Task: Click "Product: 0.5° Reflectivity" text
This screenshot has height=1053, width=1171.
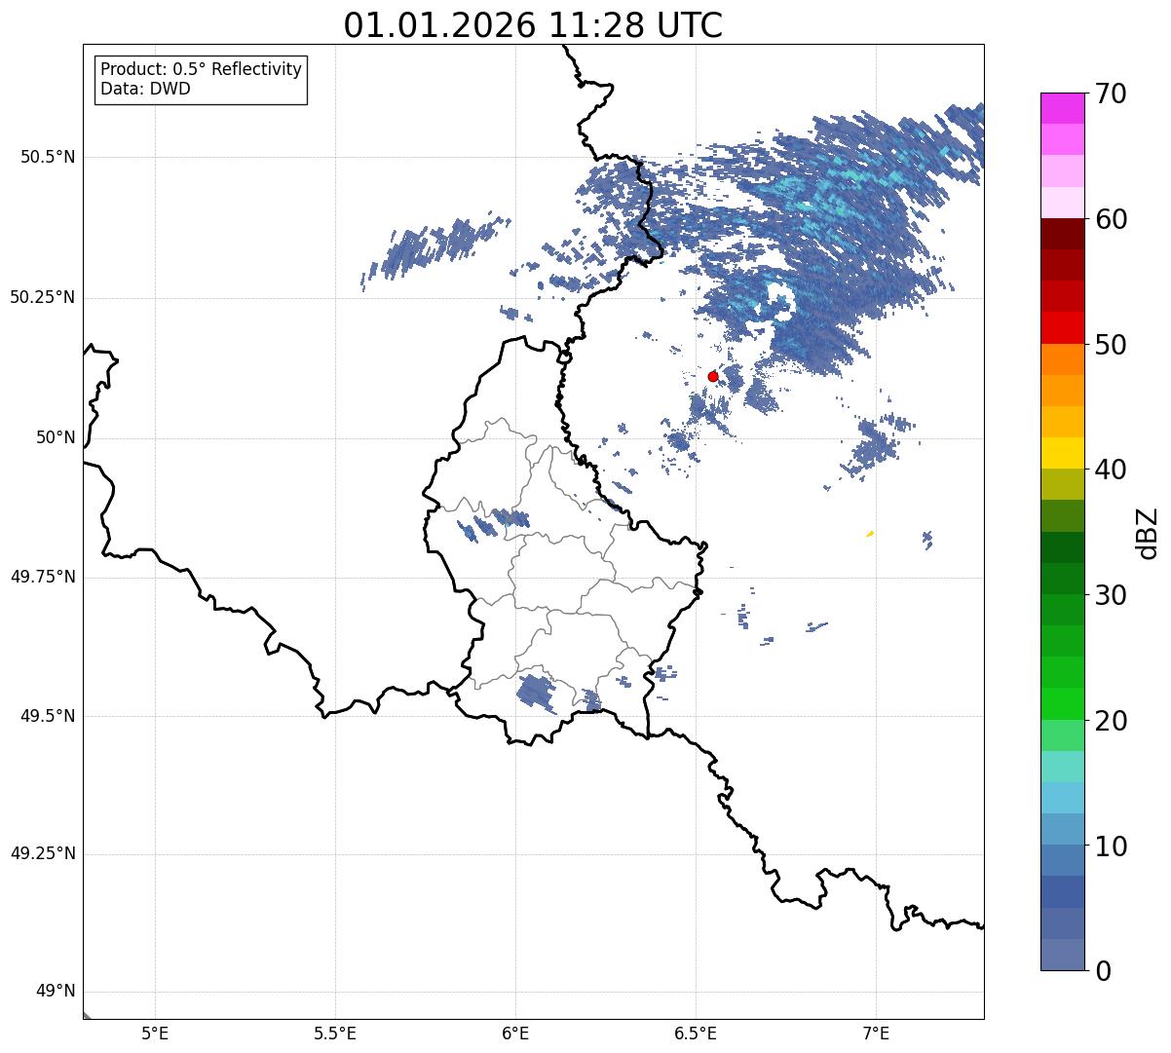Action: click(x=201, y=69)
